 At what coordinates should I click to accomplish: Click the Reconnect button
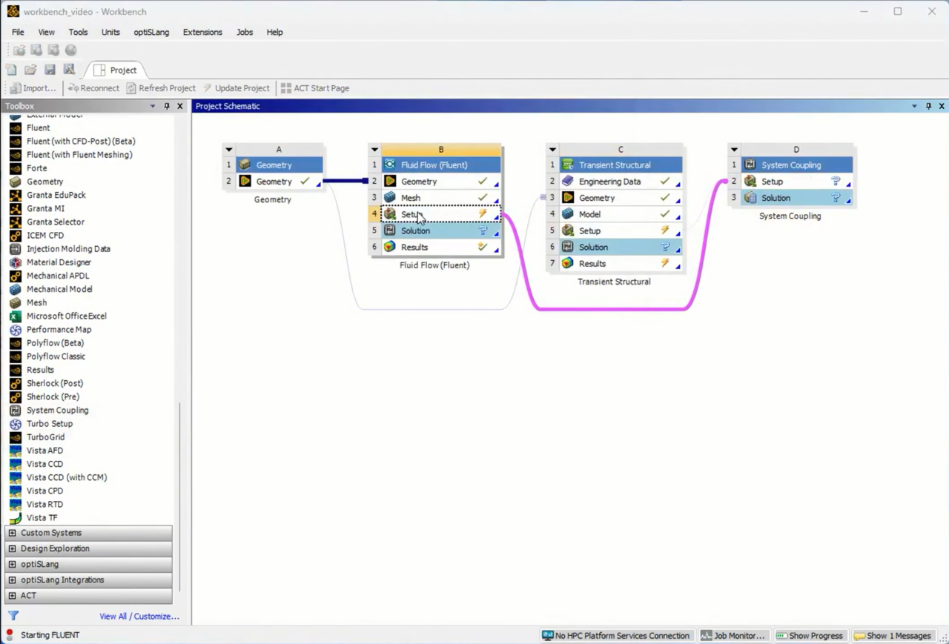coord(93,88)
